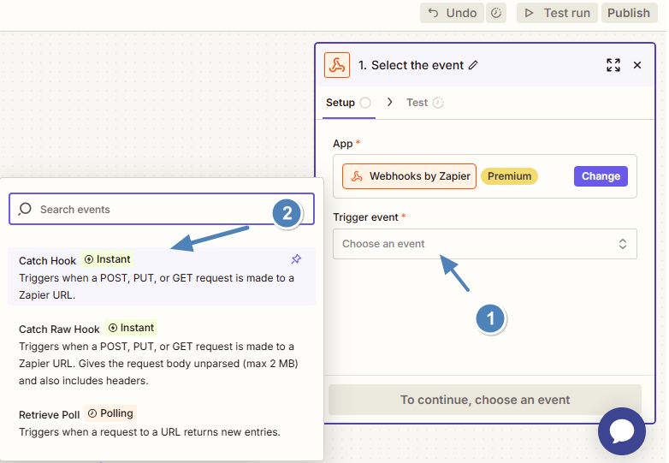Switch to the Test tab
The height and width of the screenshot is (463, 669).
(x=424, y=103)
